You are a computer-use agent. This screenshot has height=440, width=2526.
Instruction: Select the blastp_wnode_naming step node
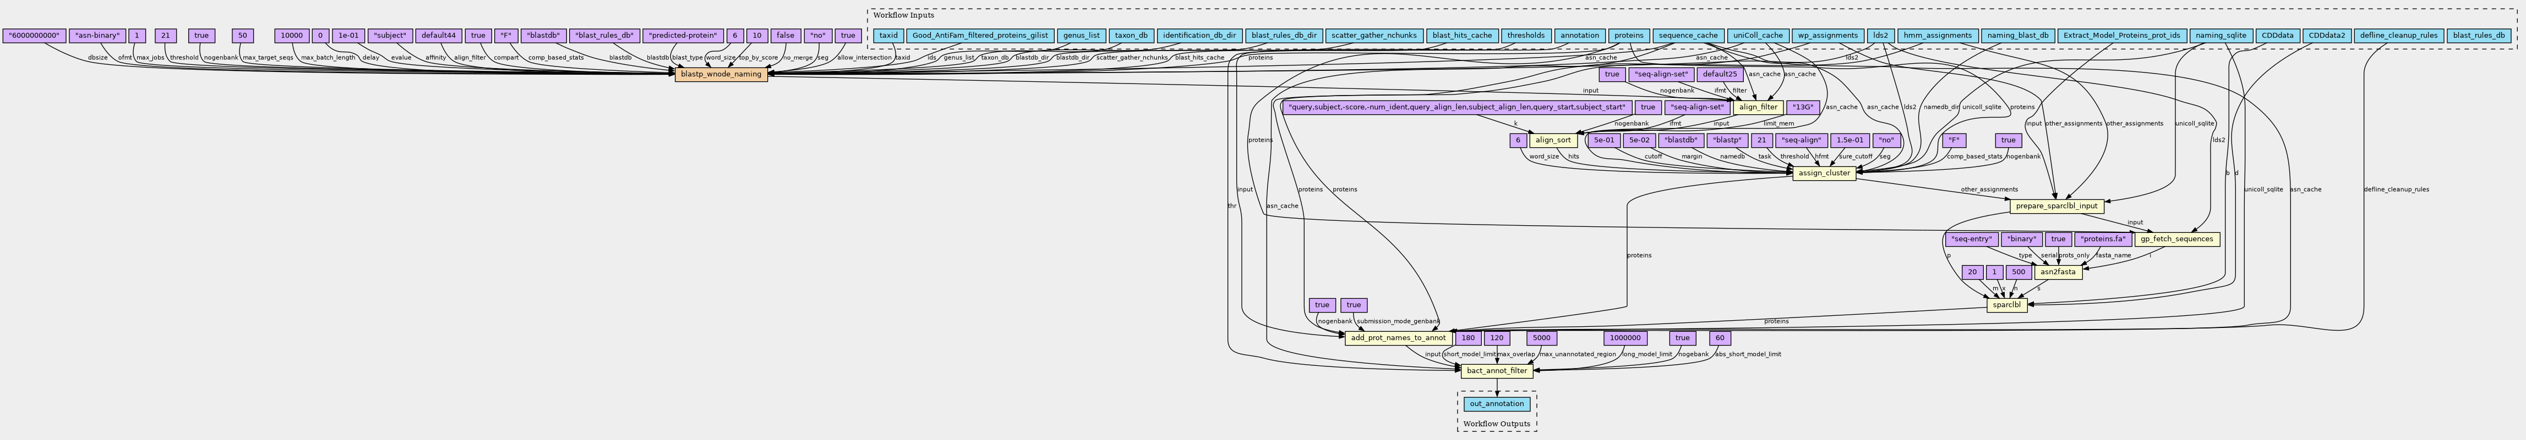(721, 74)
